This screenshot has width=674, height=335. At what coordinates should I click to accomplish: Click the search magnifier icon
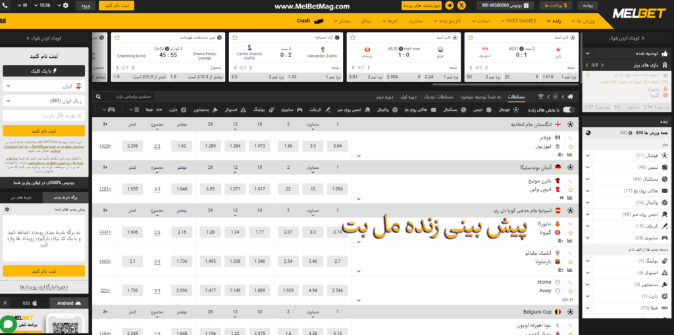tap(99, 97)
